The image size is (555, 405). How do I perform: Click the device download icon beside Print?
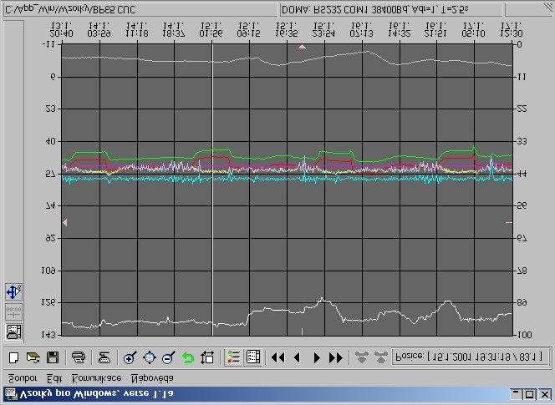tap(104, 357)
